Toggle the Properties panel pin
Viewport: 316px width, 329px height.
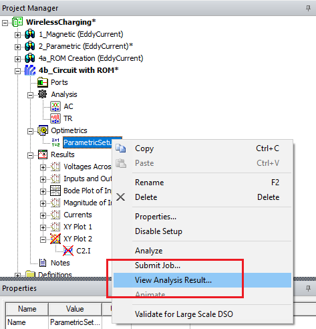(x=308, y=288)
